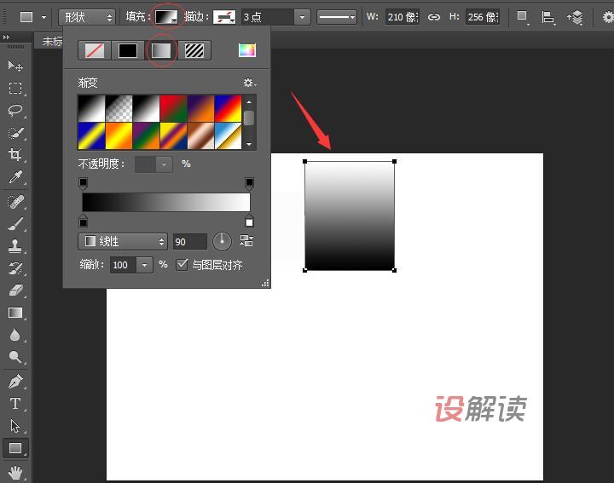Select the Move tool

[15, 66]
